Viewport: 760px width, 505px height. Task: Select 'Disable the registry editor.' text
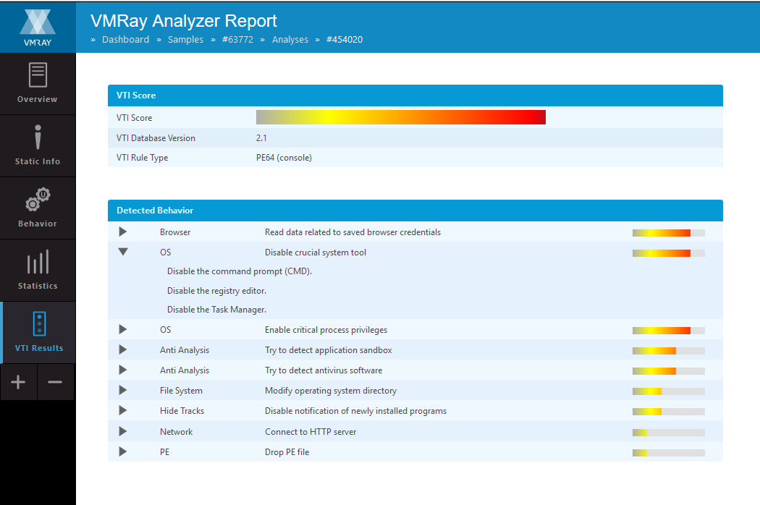[216, 291]
